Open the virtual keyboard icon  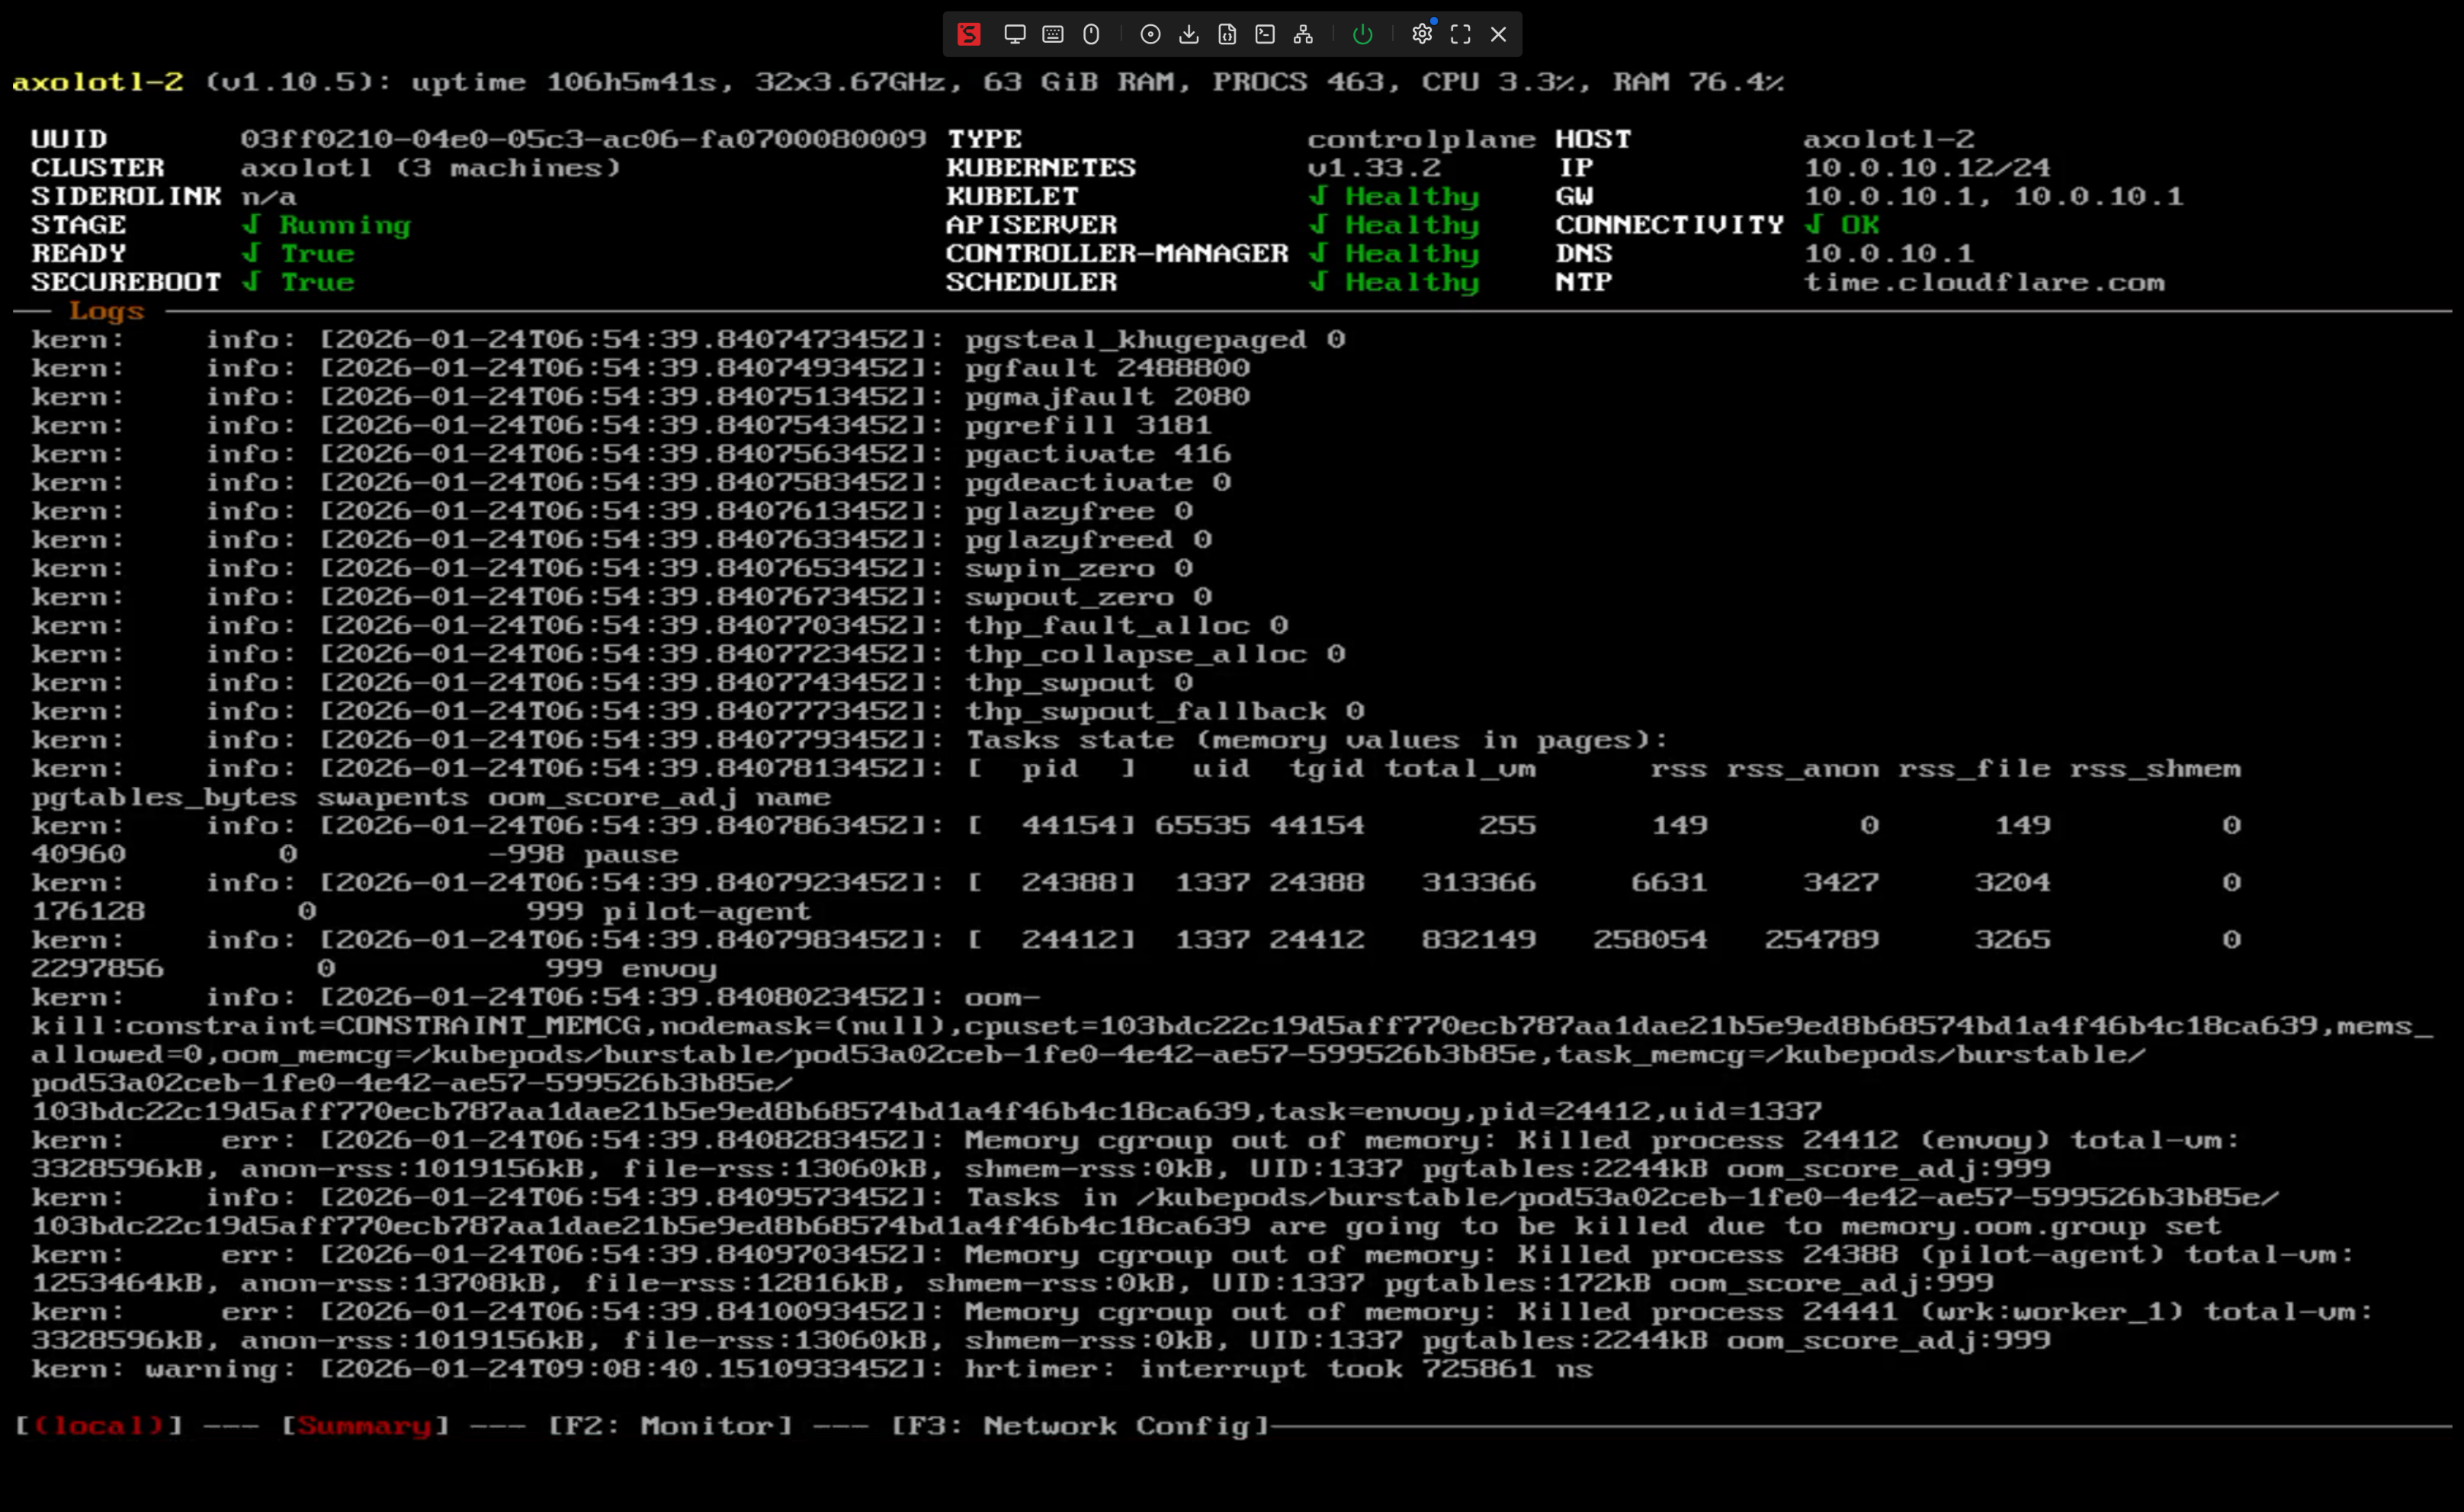click(x=1052, y=34)
